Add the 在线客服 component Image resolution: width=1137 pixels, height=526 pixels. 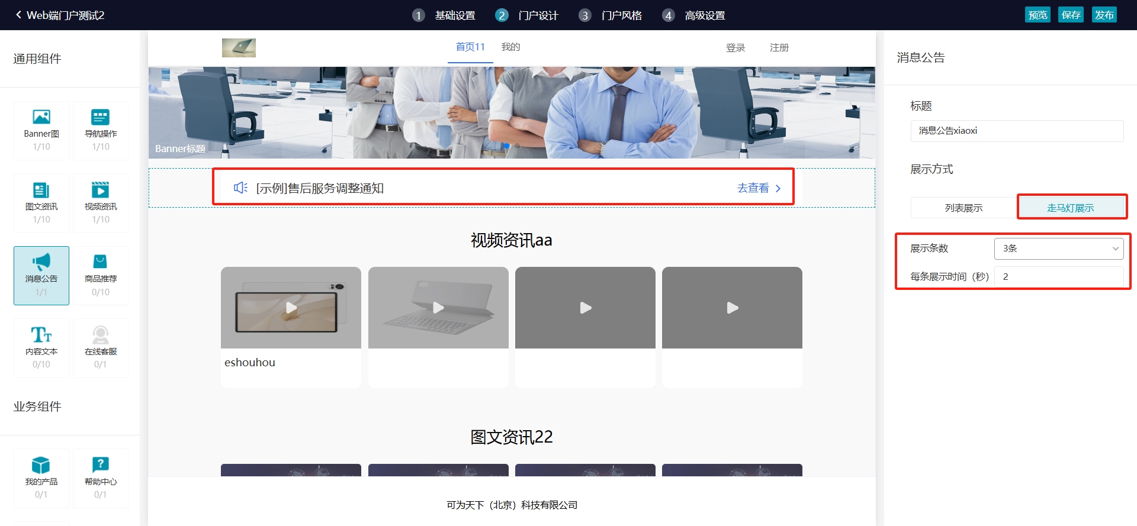[101, 348]
